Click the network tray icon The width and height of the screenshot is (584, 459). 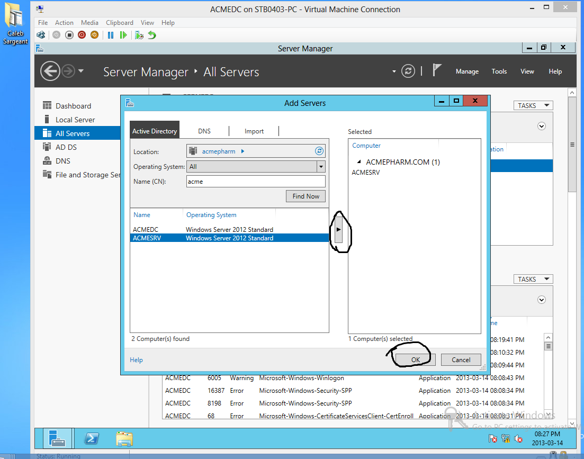[506, 438]
